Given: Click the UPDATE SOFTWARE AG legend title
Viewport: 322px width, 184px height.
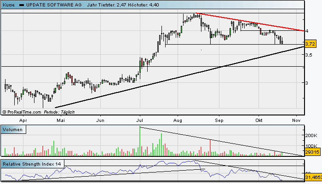Looking at the screenshot, I should click(54, 5).
